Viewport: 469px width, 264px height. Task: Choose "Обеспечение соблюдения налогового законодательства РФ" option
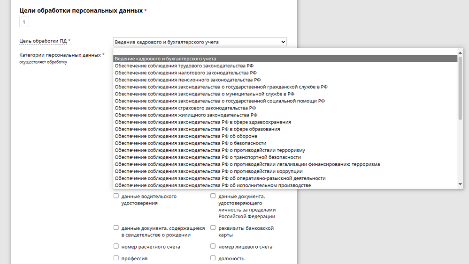point(185,73)
